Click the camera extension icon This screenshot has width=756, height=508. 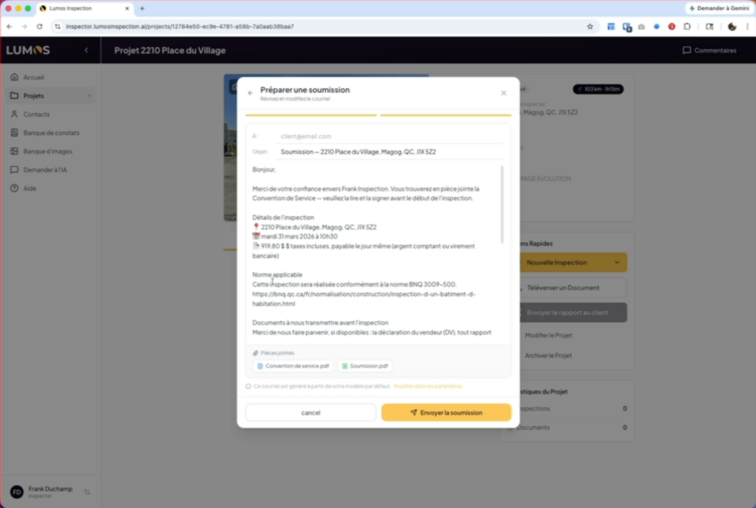click(x=641, y=27)
